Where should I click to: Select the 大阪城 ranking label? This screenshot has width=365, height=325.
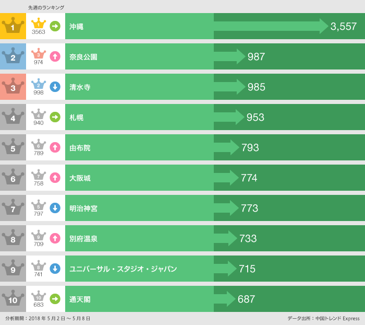click(80, 178)
